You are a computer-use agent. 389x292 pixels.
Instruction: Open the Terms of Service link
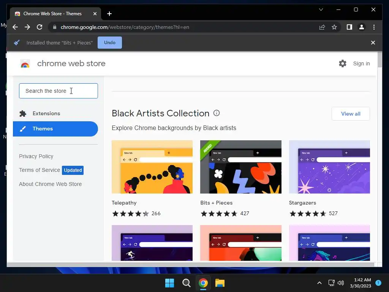coord(40,170)
